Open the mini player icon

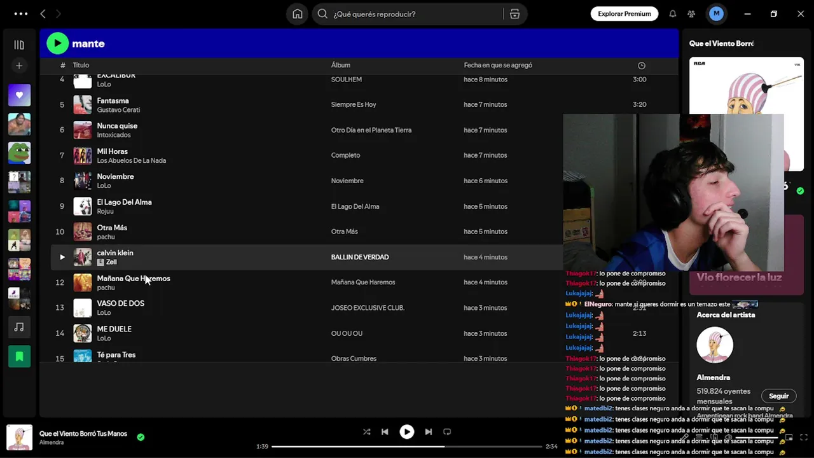[x=789, y=438]
